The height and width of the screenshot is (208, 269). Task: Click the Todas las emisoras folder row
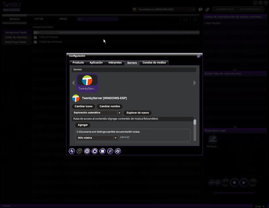tap(117, 42)
